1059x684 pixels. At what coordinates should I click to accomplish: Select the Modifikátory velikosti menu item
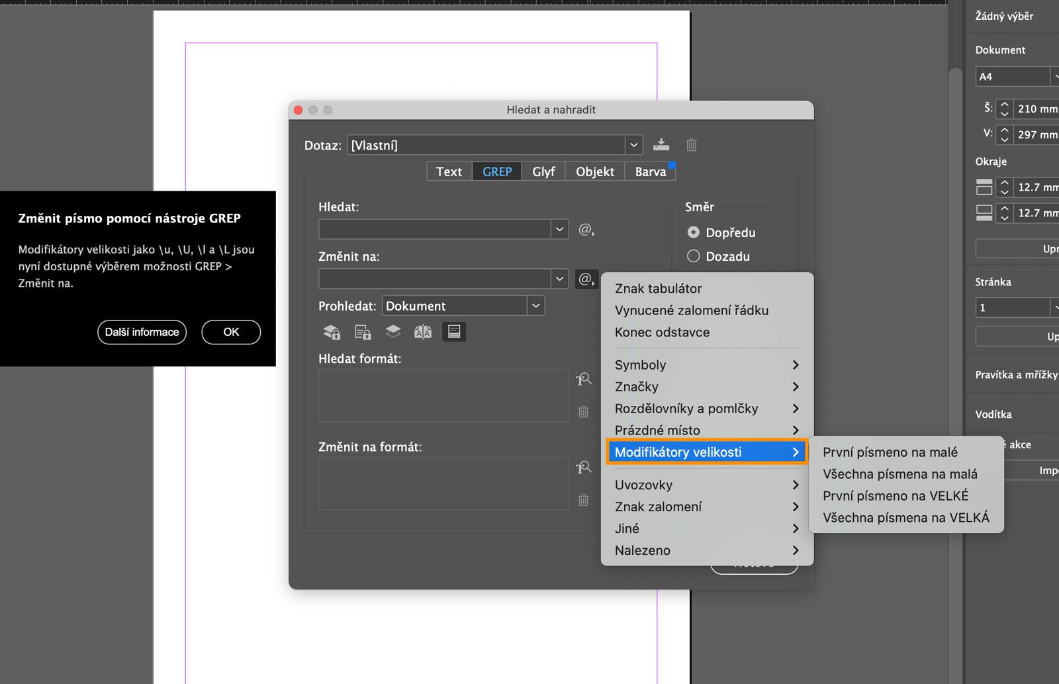(x=707, y=452)
